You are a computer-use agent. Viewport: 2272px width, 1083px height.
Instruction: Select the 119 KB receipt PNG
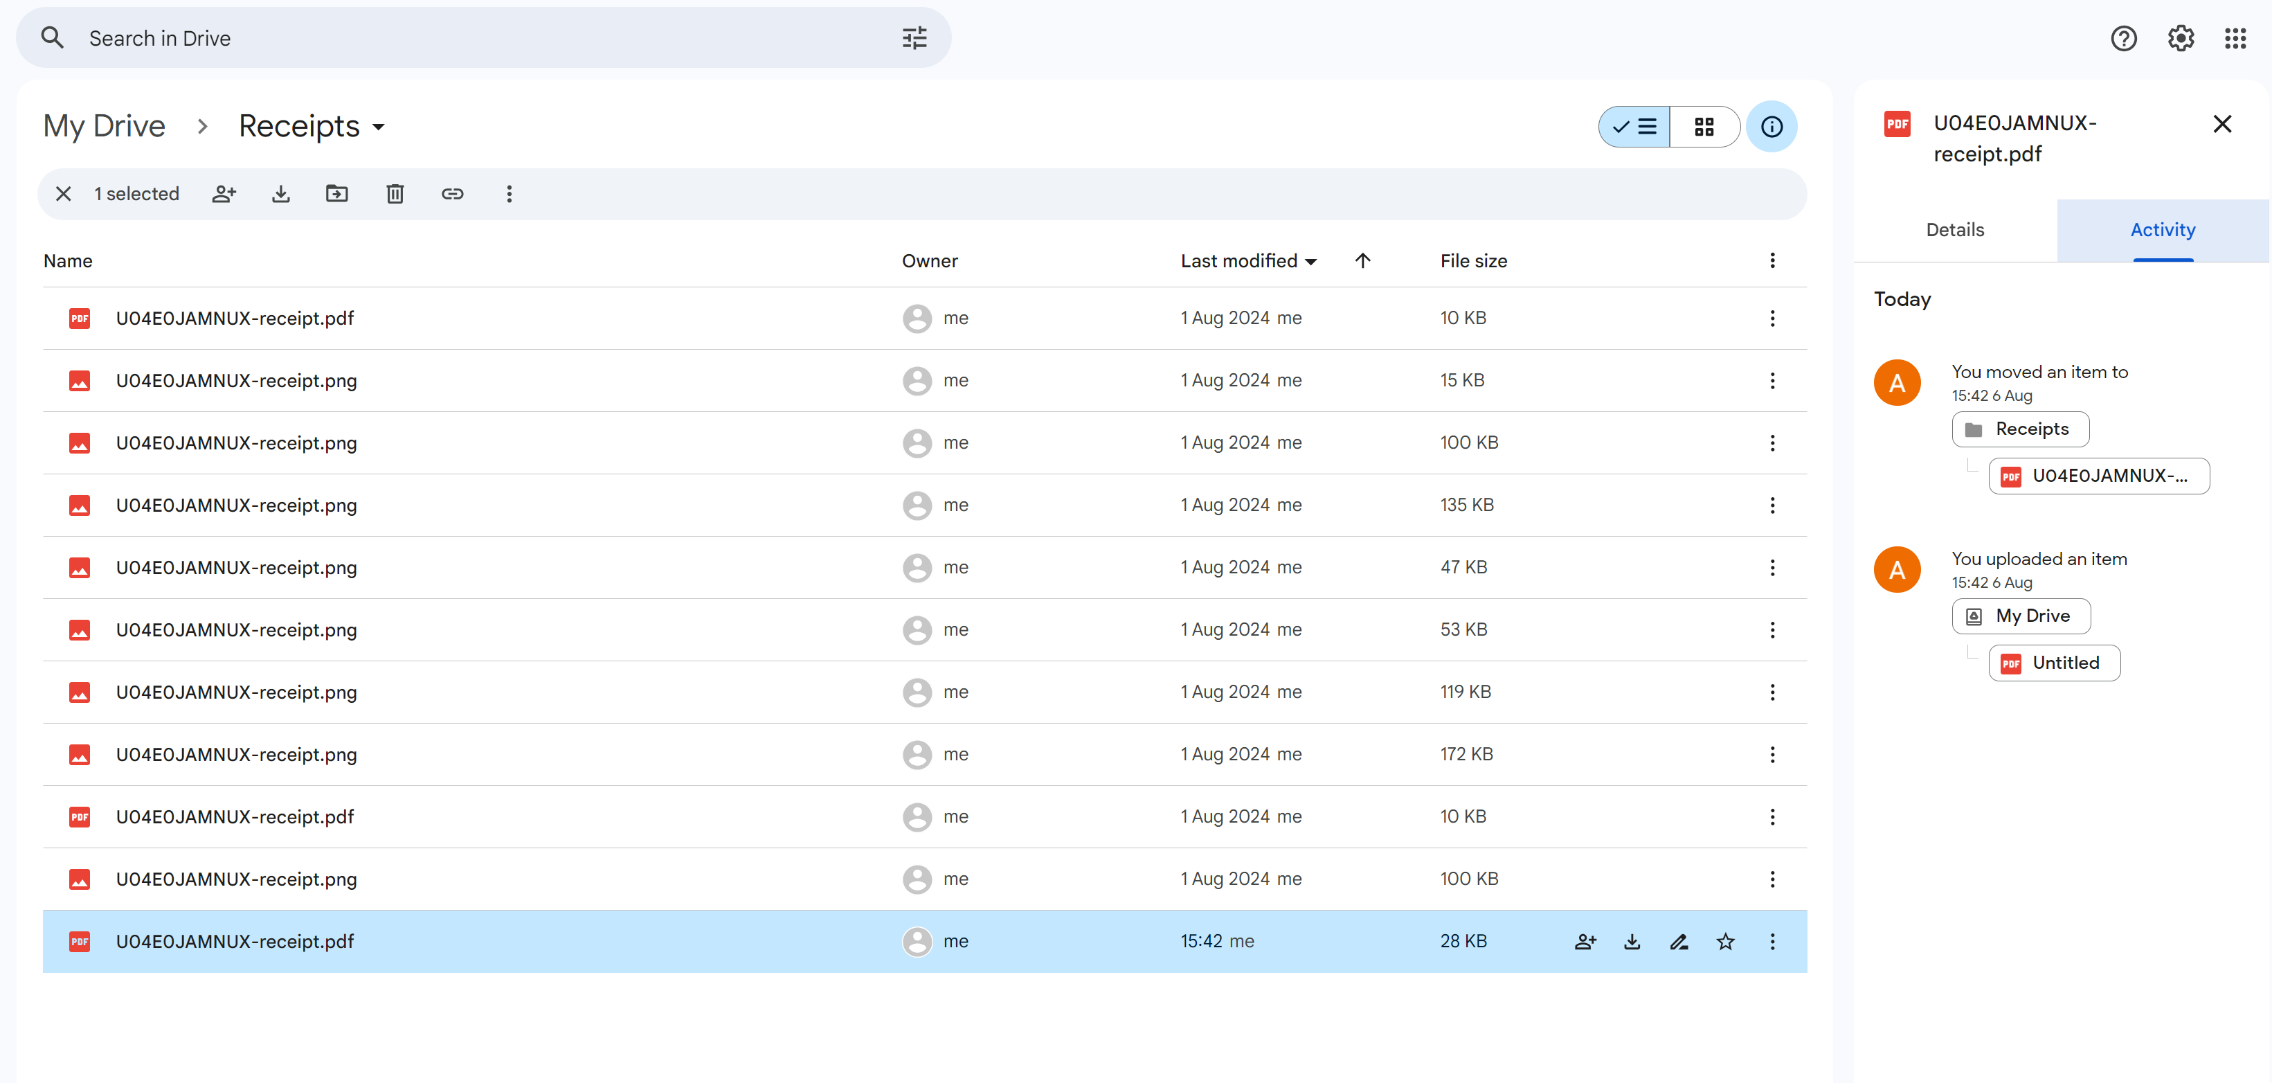pos(924,692)
